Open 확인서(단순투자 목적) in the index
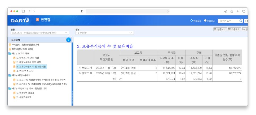This screenshot has height=115, width=256. (22, 49)
